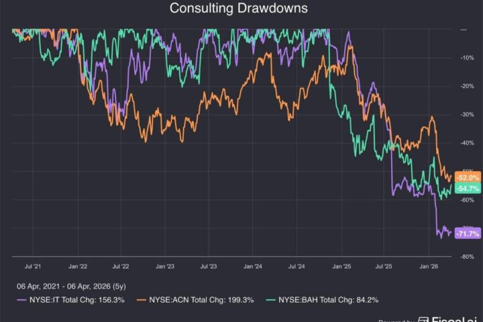Click the Fiscal.ai logo at bottom right
483x322 pixels.
point(447,319)
